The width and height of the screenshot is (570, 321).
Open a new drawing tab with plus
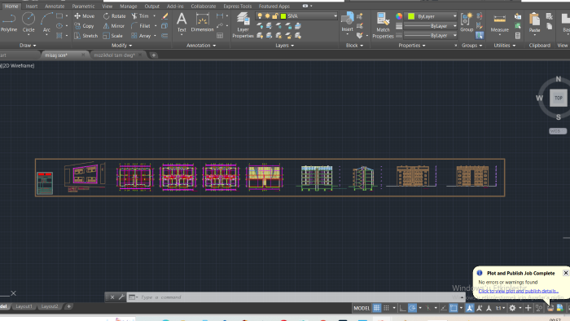(x=154, y=55)
